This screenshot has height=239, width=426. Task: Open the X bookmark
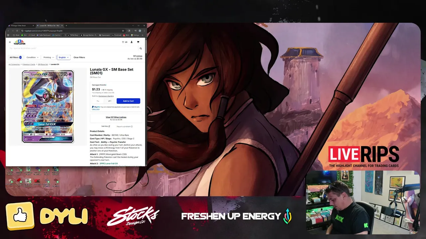click(64, 35)
